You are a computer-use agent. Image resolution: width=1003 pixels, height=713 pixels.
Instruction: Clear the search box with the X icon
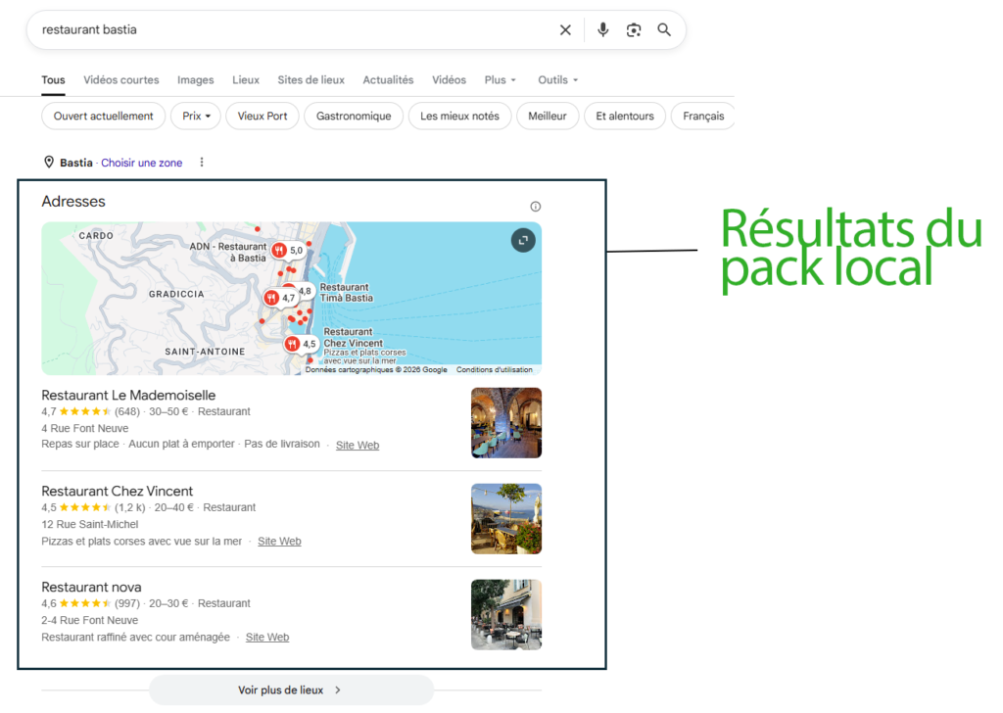565,30
